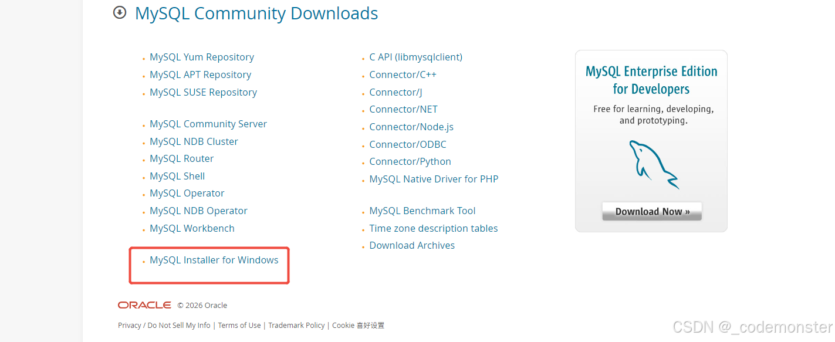The image size is (835, 342).
Task: Click the MySQL dolphin logo in the banner
Action: (x=653, y=164)
